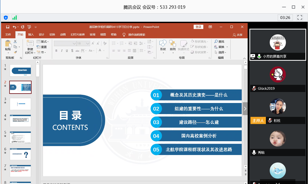Click the blue security shield icon
The height and width of the screenshot is (184, 308).
[x=6, y=18]
